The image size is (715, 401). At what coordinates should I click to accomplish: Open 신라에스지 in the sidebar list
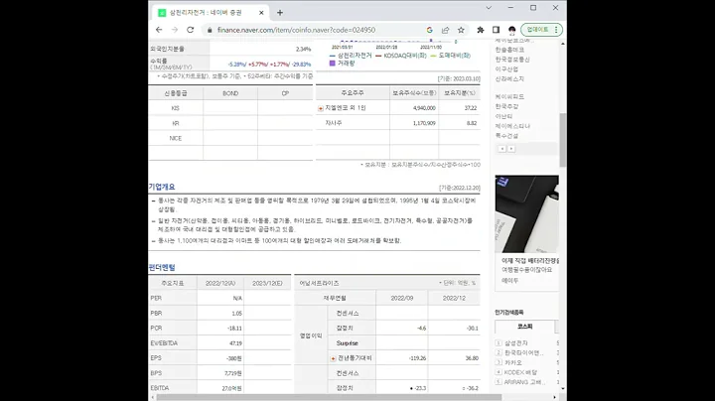(509, 78)
